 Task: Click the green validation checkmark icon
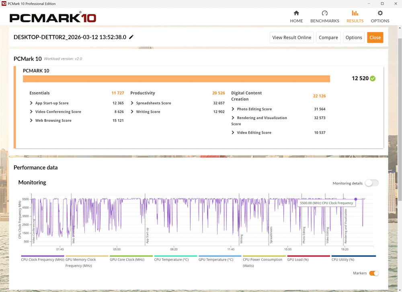373,79
